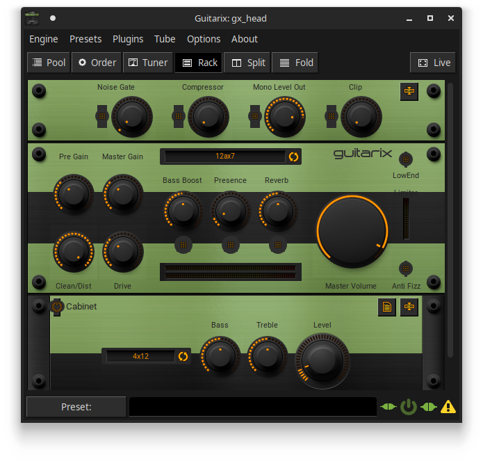
Task: Click the guitarix logo text
Action: click(x=363, y=154)
